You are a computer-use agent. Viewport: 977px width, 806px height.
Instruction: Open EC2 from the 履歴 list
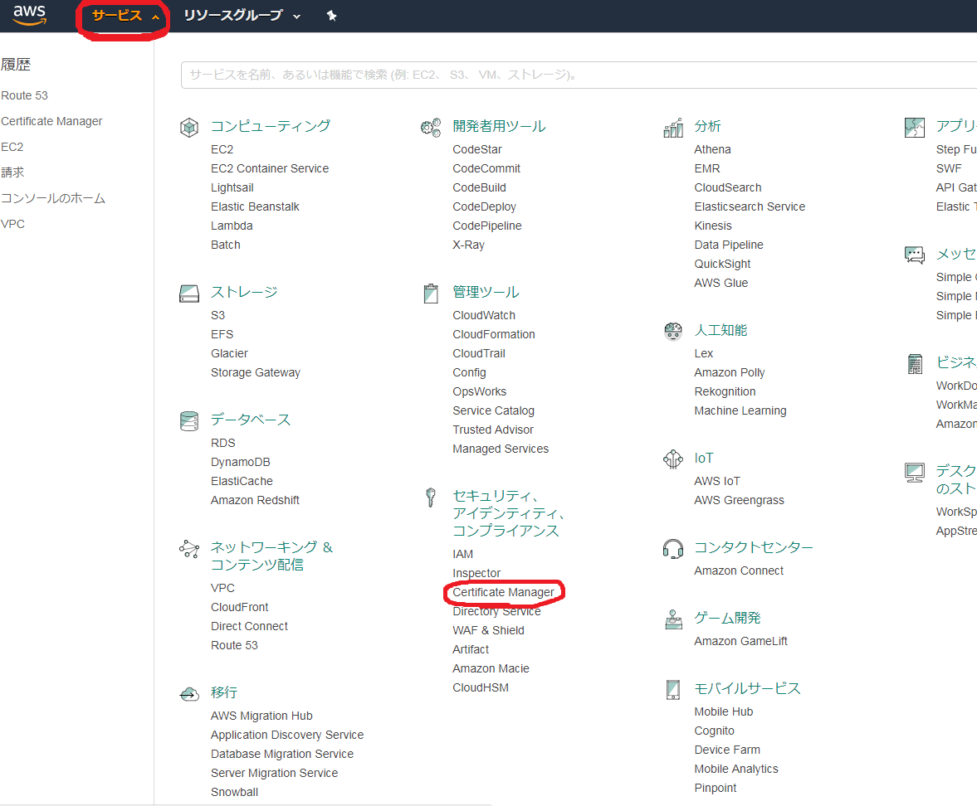(x=12, y=147)
